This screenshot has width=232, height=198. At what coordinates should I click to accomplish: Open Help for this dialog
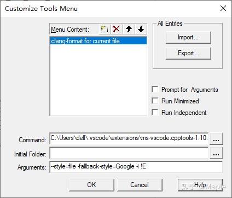click(200, 185)
